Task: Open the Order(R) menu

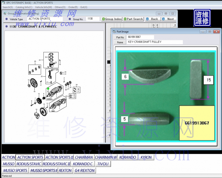Action: pos(73,7)
